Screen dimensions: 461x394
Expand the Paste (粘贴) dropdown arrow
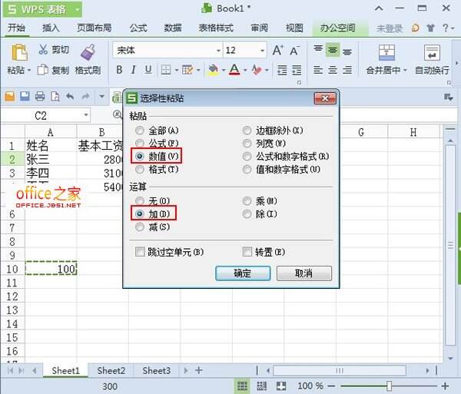29,71
